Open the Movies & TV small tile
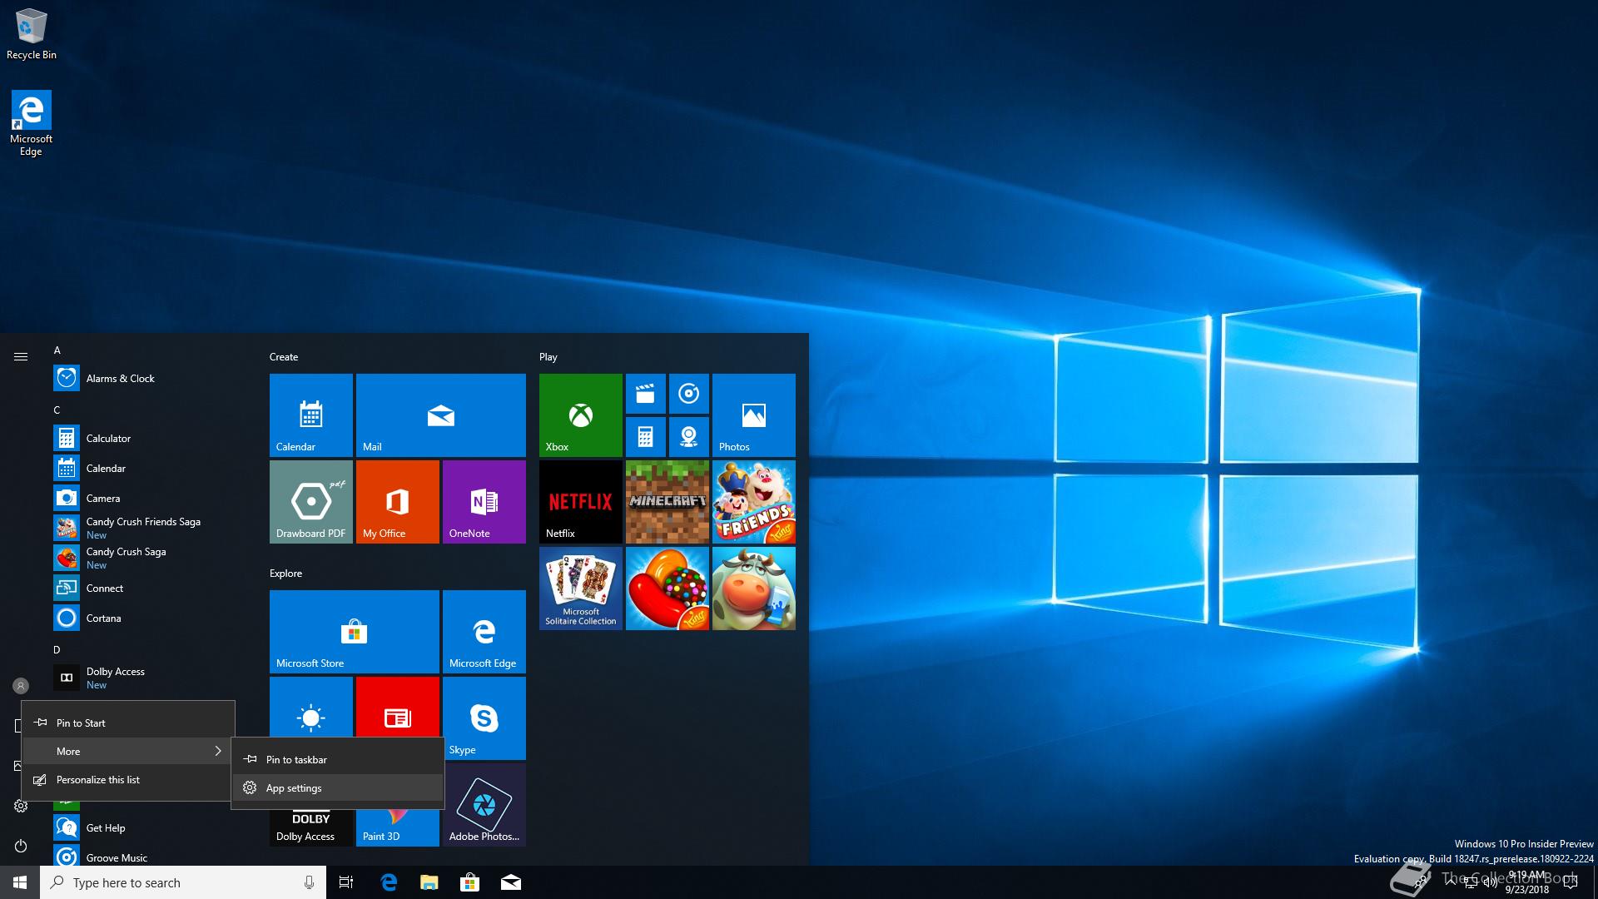 point(645,393)
